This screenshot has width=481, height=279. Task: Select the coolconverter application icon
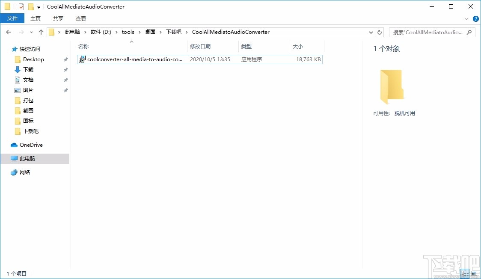click(x=82, y=59)
